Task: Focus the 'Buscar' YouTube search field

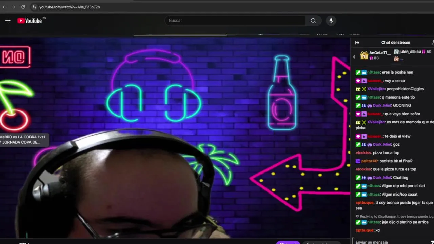Action: coord(235,21)
